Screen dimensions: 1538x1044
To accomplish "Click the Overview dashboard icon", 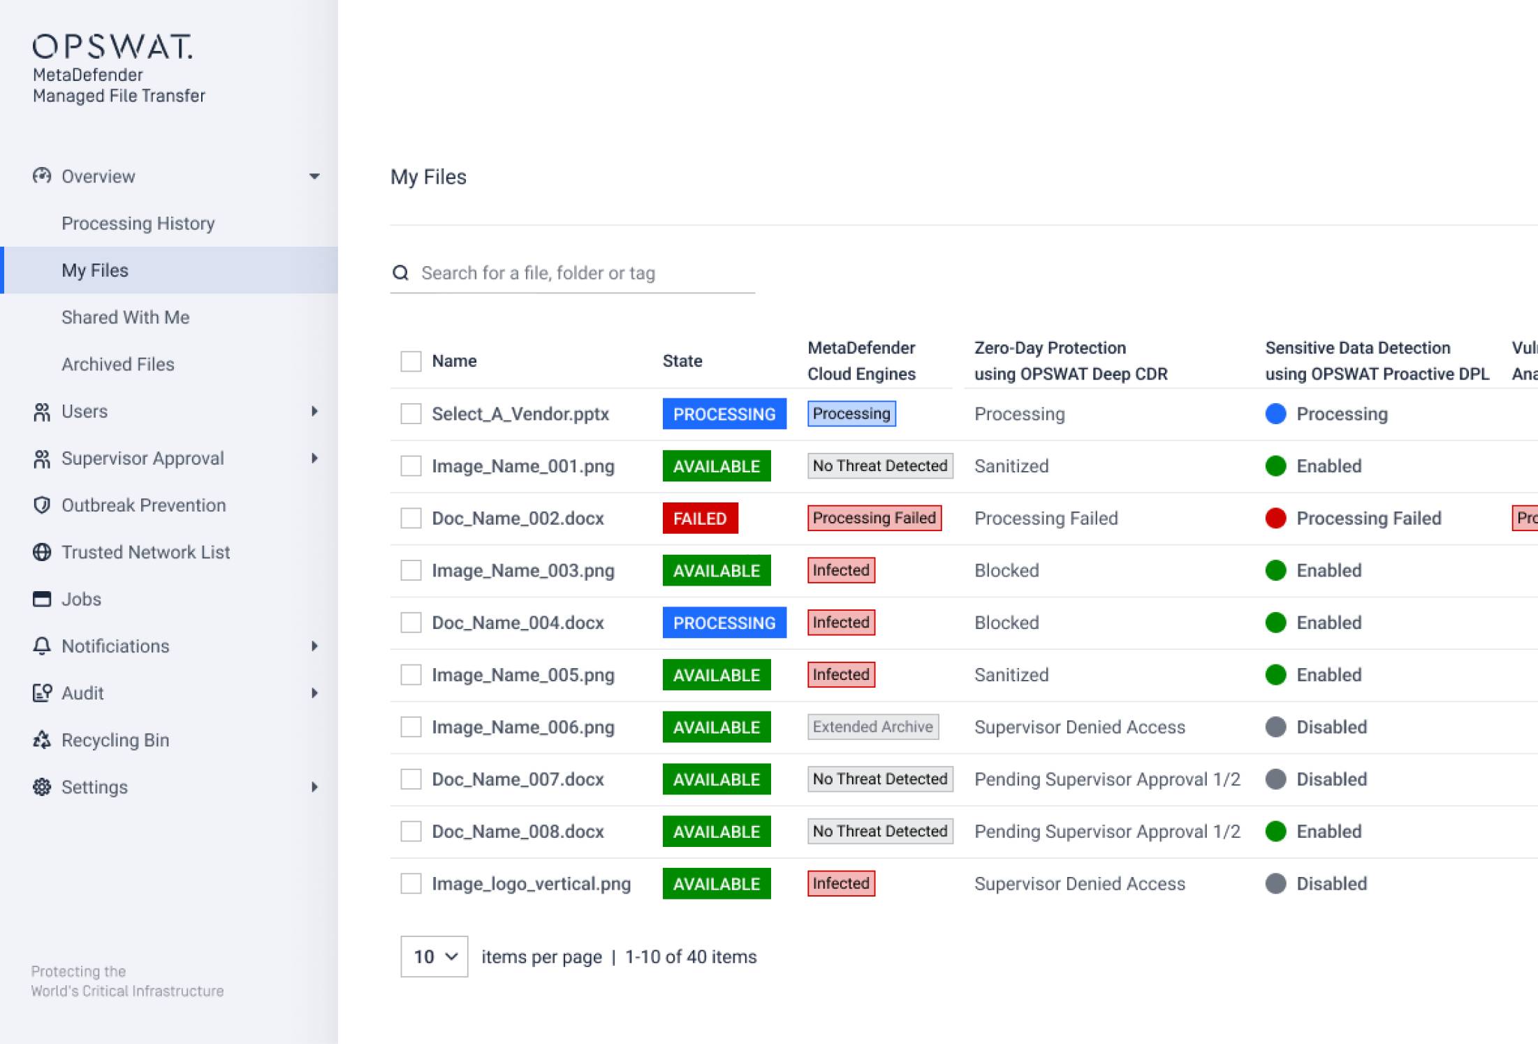I will (x=42, y=175).
